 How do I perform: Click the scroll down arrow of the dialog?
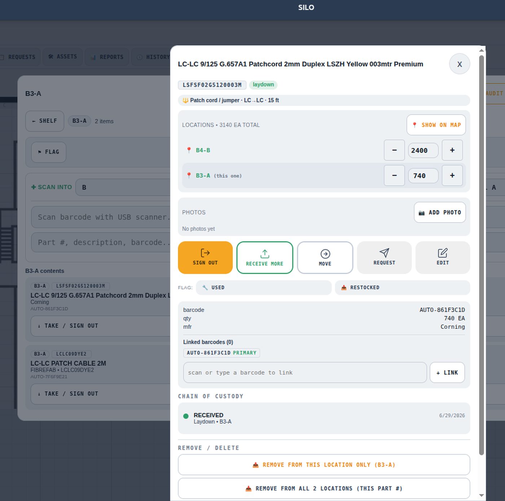point(481,496)
